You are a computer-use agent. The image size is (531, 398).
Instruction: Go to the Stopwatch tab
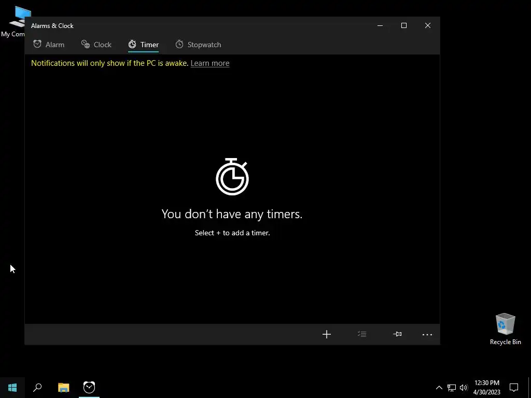198,45
